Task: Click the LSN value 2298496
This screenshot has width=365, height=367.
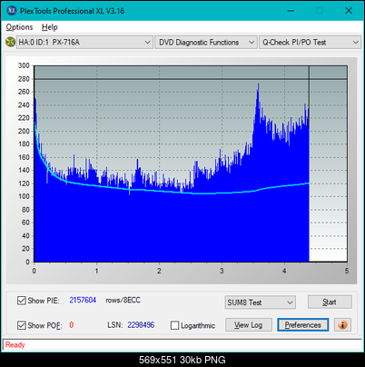Action: 141,325
